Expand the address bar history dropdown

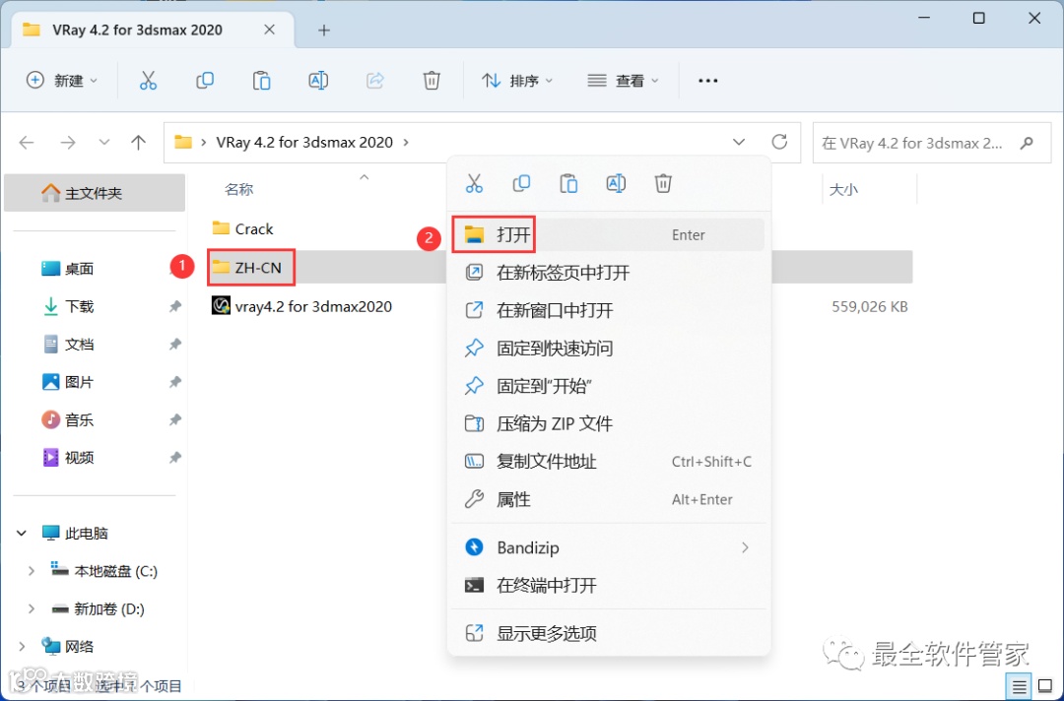(739, 143)
